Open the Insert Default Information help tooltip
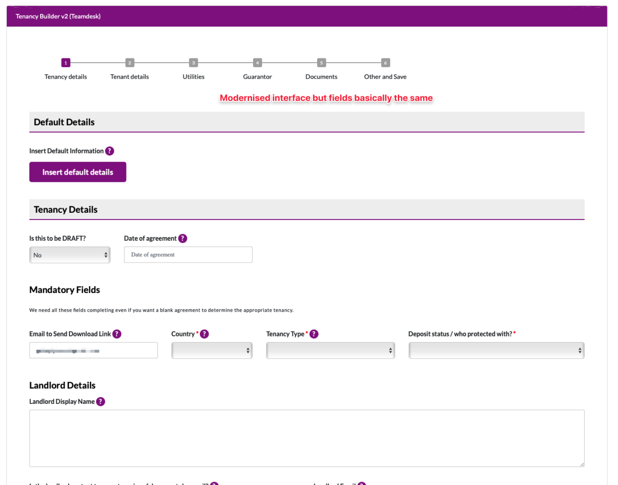The width and height of the screenshot is (618, 485). tap(110, 151)
